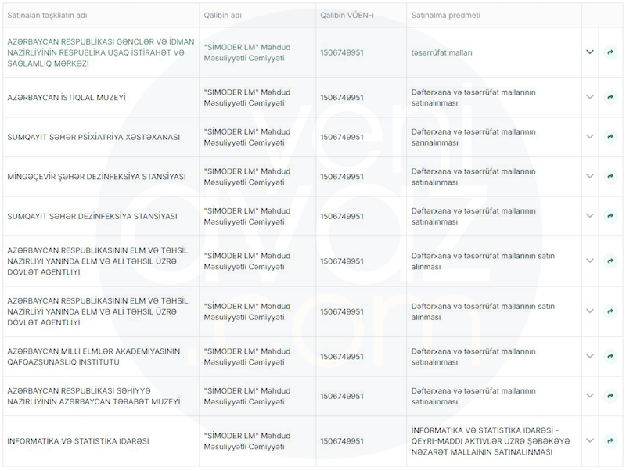The image size is (626, 471).
Task: Share the SUMQAYIT ŞƏHƏR DEZİNFEKSİYA STANSİYASI row
Action: [x=610, y=215]
